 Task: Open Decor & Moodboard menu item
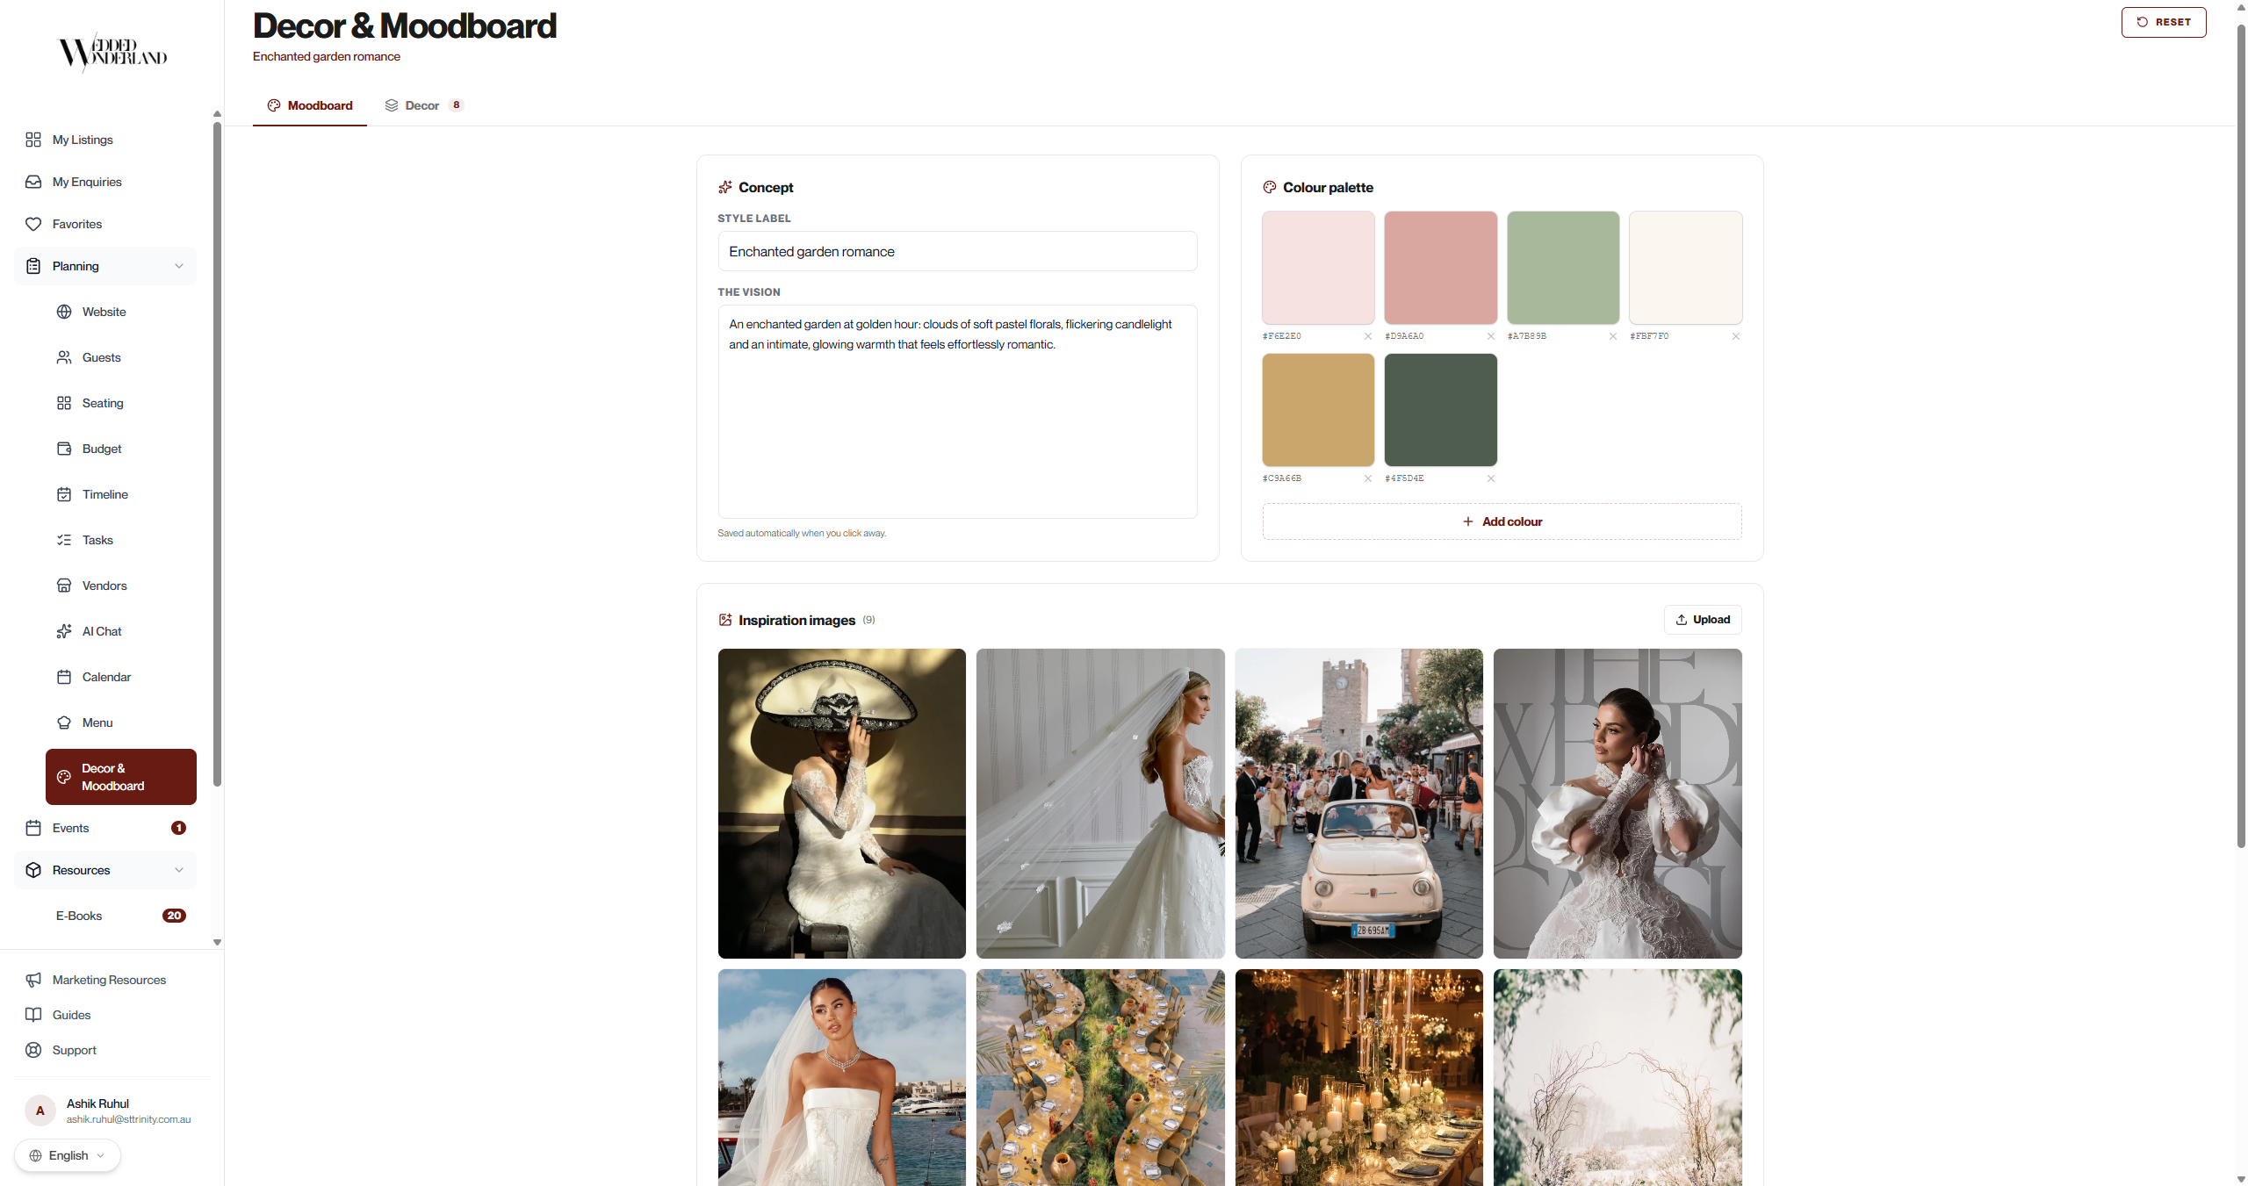(x=121, y=777)
